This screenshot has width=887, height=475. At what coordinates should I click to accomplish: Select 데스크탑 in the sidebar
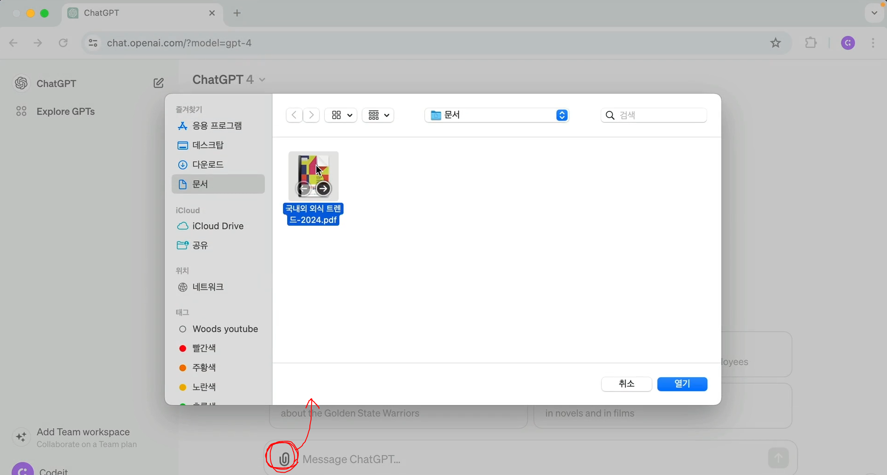tap(218, 145)
